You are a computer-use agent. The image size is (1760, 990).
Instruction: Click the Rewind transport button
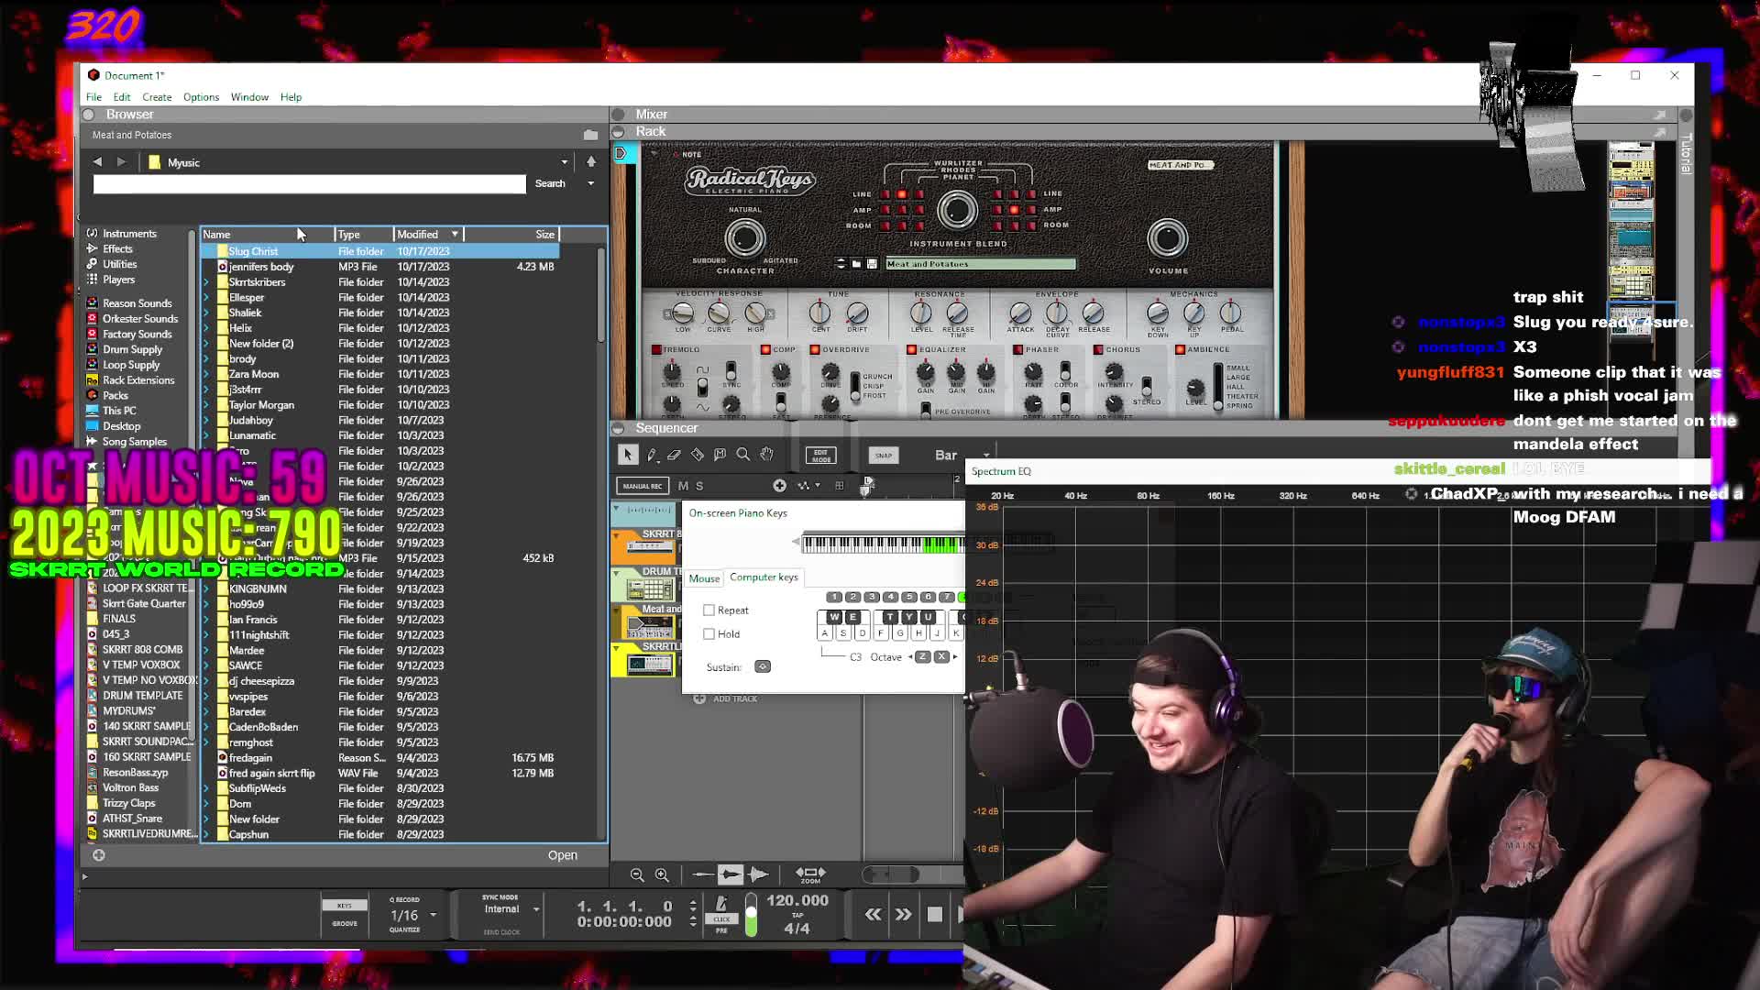coord(874,914)
